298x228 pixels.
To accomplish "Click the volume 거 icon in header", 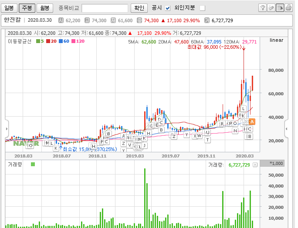I will click(207, 20).
